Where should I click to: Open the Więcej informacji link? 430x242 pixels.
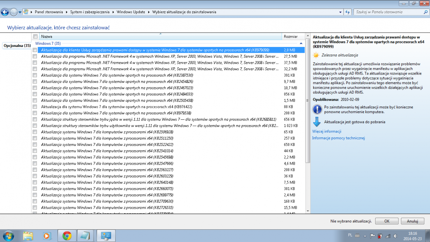coord(327,132)
